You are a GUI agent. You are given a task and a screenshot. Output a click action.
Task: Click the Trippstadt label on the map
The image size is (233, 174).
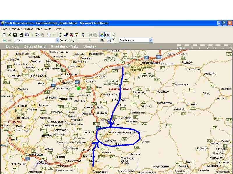(x=146, y=106)
